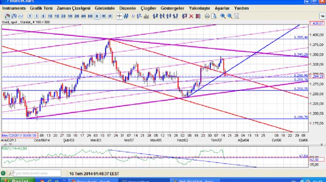Zoom in with the magnifier plus icon

223,16
